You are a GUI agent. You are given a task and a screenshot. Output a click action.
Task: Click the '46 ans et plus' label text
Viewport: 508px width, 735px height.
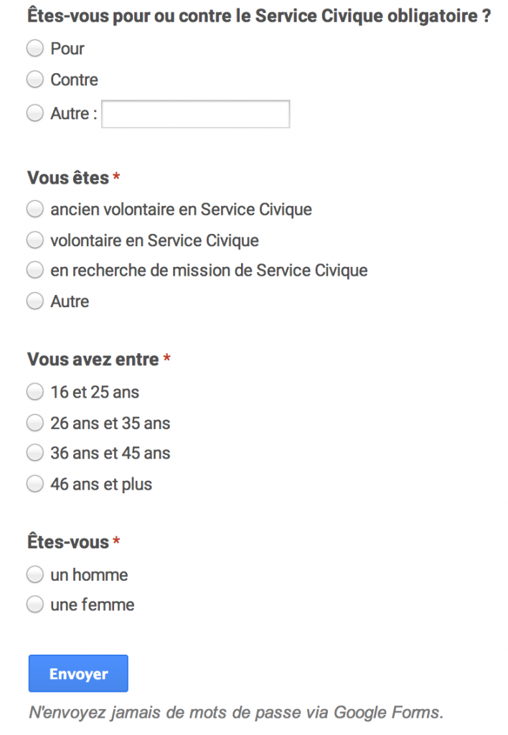click(101, 484)
